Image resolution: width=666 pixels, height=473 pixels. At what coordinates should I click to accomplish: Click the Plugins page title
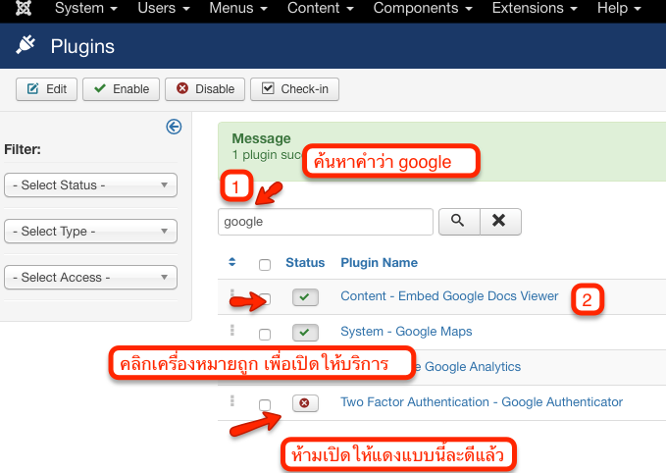82,46
